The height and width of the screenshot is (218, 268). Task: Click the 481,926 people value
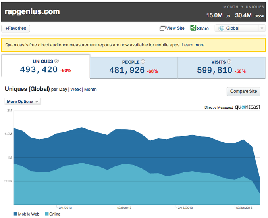(127, 70)
